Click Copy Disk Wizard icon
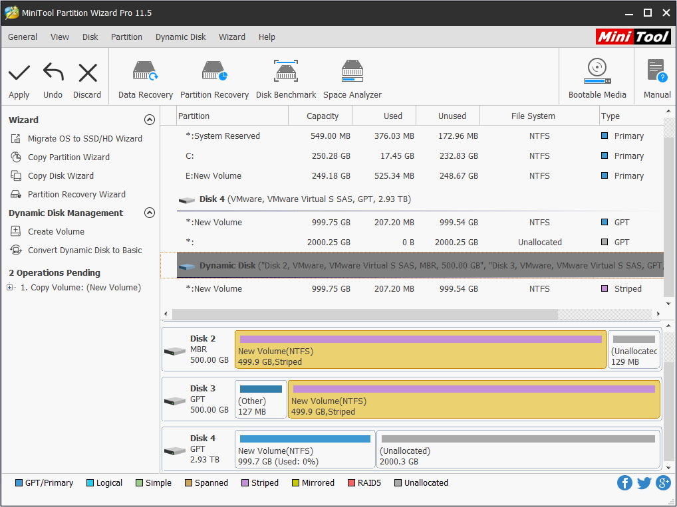Image resolution: width=677 pixels, height=507 pixels. [15, 175]
